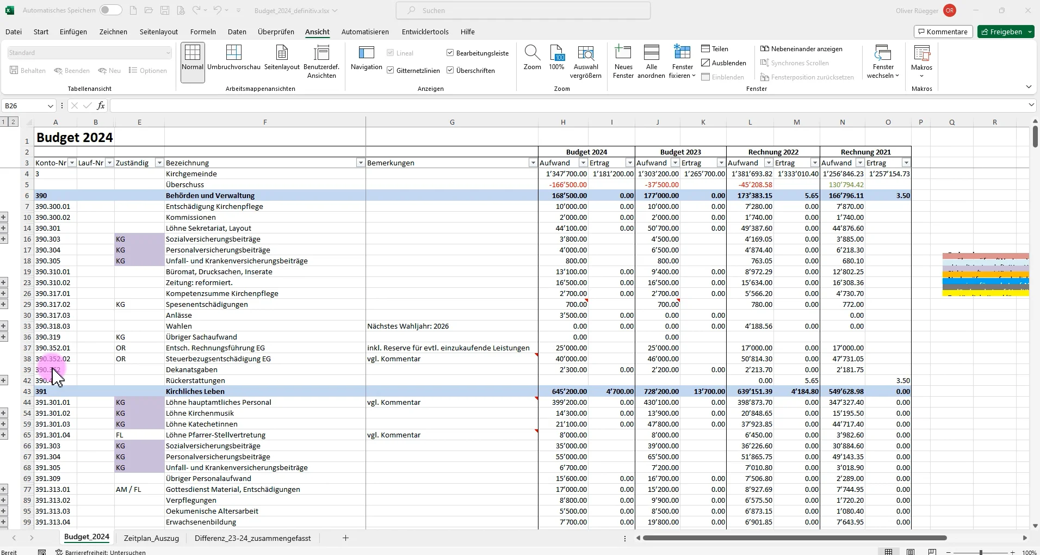Viewport: 1040px width, 555px height.
Task: Switch to normal view in status bar
Action: pyautogui.click(x=889, y=552)
